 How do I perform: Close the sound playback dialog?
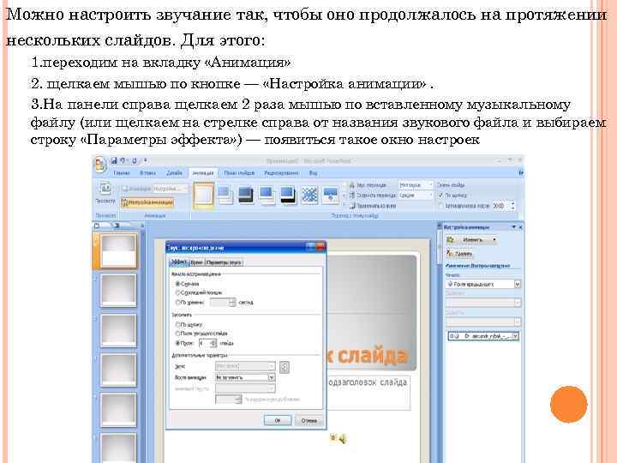tap(320, 247)
